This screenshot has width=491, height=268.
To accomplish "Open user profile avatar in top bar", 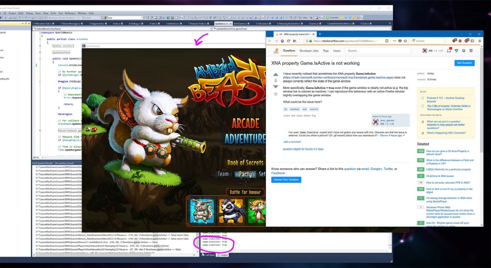I will click(x=425, y=51).
